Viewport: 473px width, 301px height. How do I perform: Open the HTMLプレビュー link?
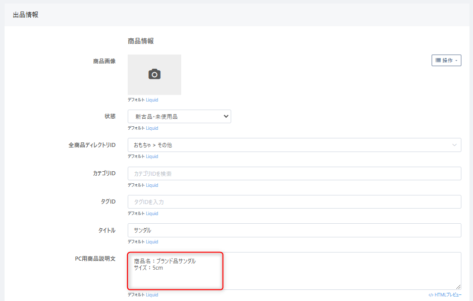pyautogui.click(x=445, y=294)
